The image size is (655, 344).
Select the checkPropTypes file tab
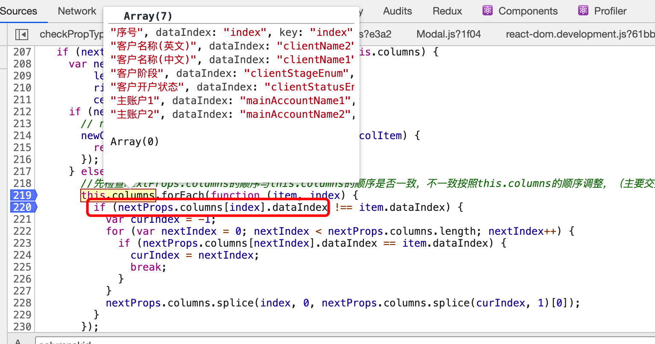[x=73, y=34]
